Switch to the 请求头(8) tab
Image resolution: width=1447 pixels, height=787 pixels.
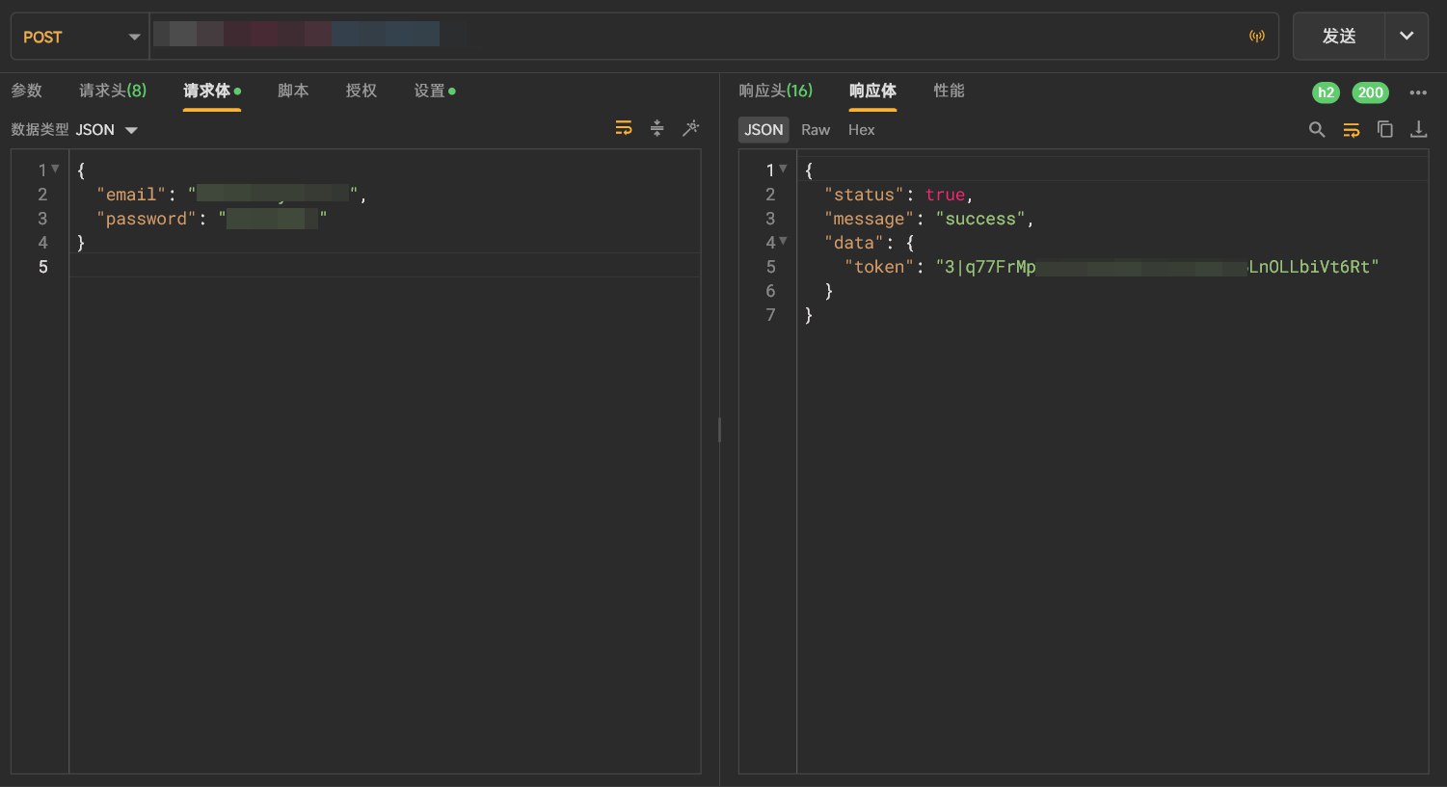click(113, 91)
